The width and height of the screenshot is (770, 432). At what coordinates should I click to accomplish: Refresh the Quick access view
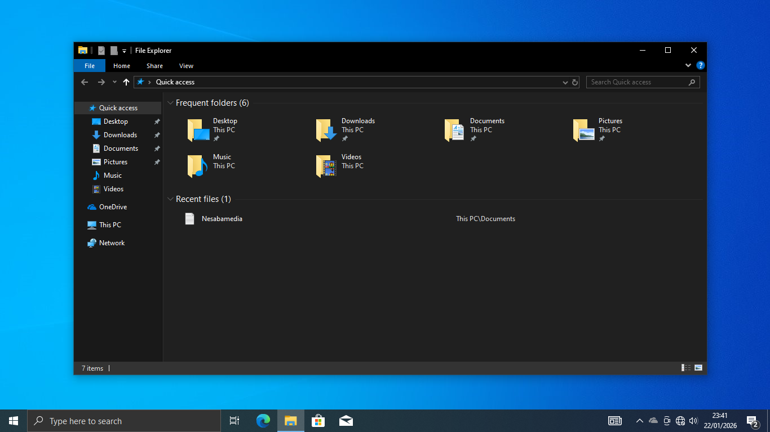(575, 82)
